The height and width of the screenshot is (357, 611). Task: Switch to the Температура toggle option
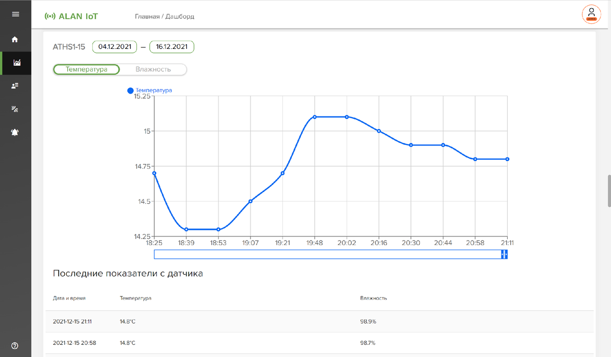pos(87,69)
